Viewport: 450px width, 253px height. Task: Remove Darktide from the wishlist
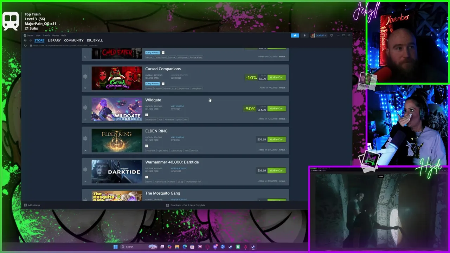click(282, 181)
